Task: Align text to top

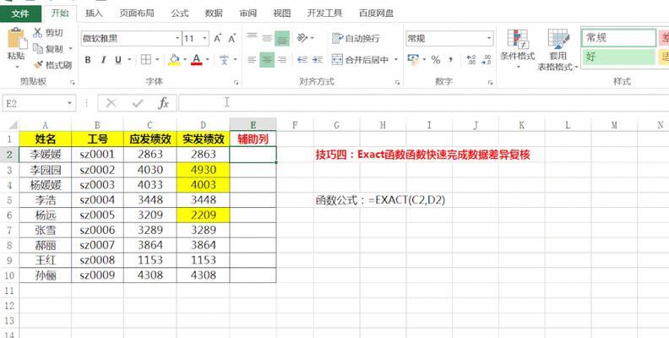Action: click(253, 38)
